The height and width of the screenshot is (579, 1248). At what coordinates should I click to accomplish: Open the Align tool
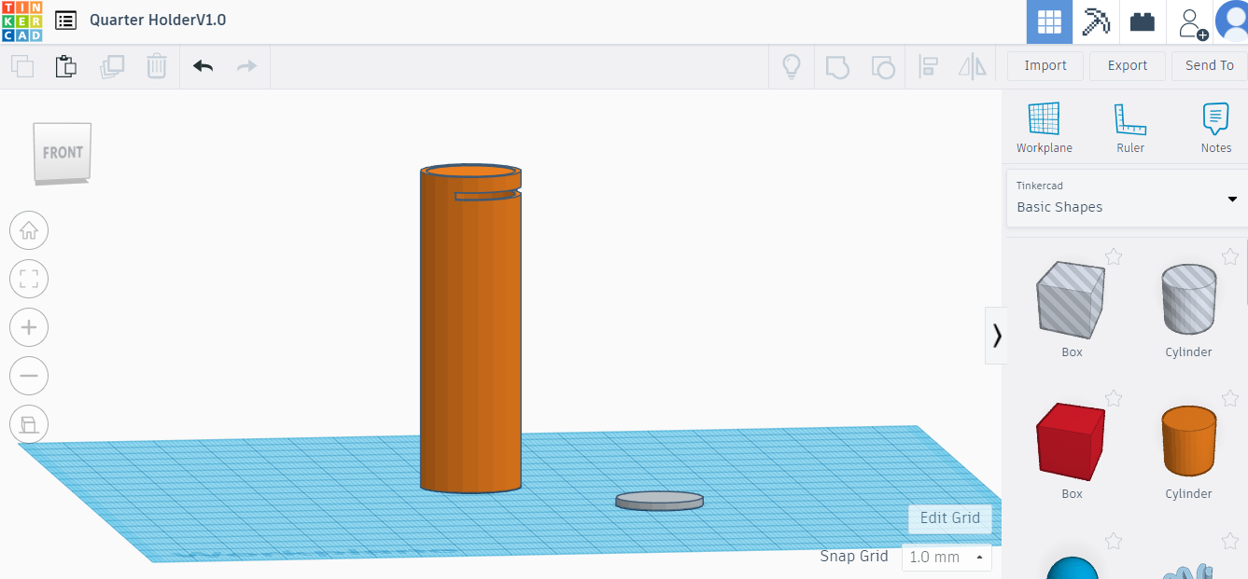927,66
